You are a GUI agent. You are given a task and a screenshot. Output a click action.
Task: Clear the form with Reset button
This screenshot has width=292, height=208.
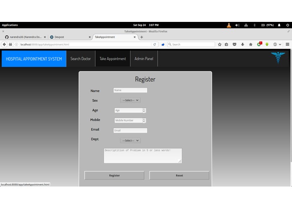coord(179,176)
